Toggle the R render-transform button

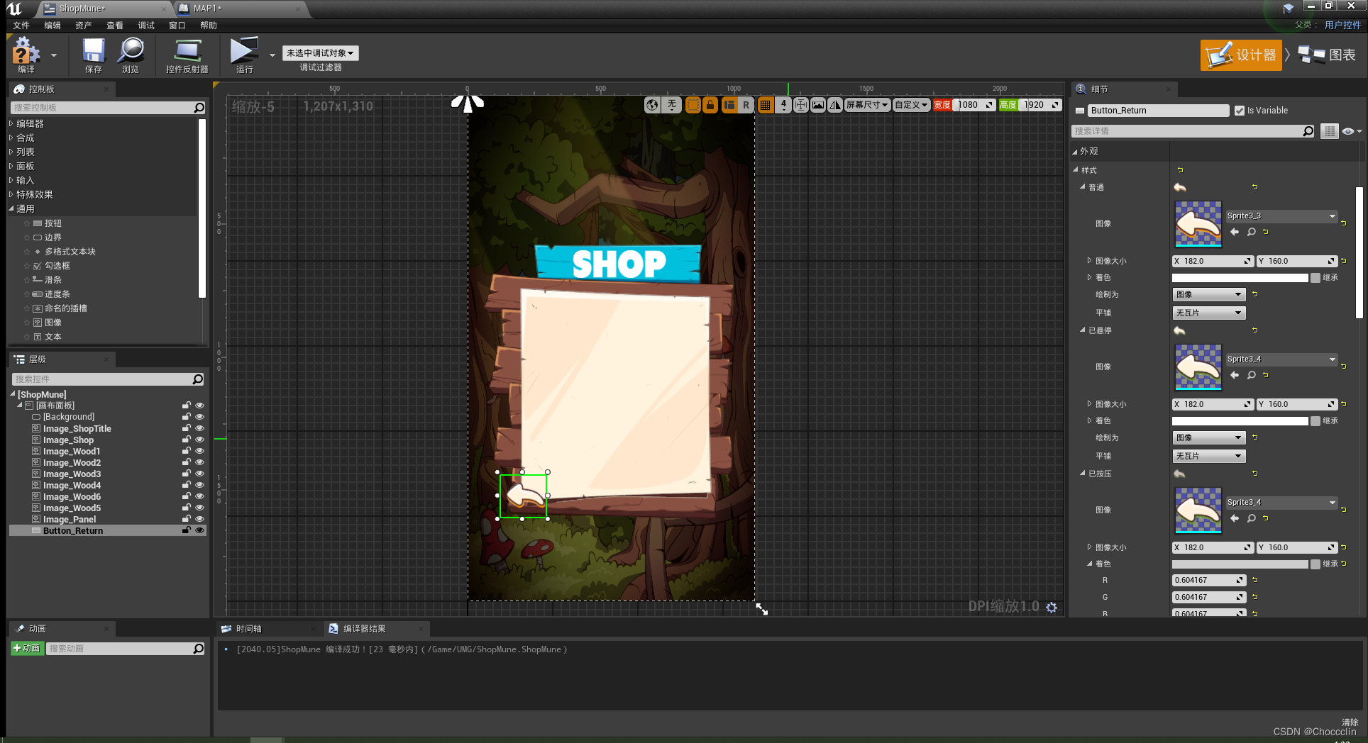point(746,105)
